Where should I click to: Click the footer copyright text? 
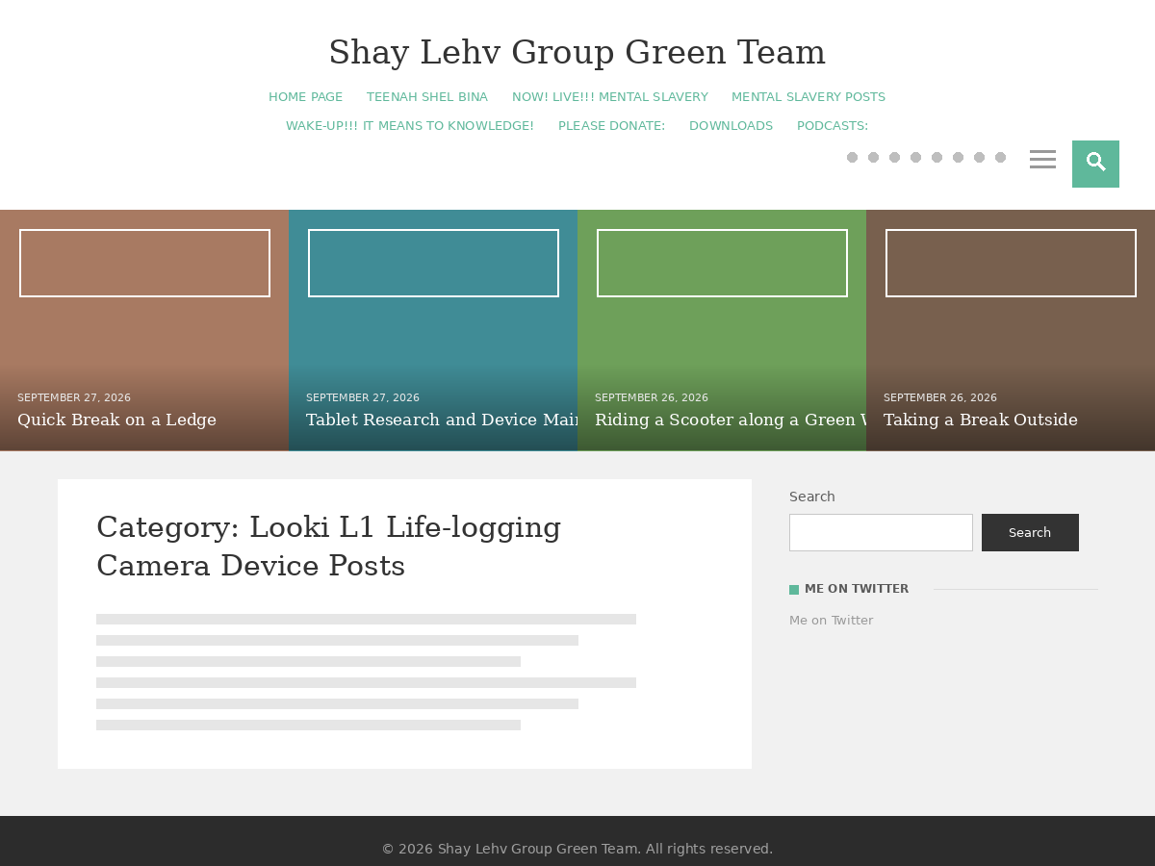(x=577, y=849)
